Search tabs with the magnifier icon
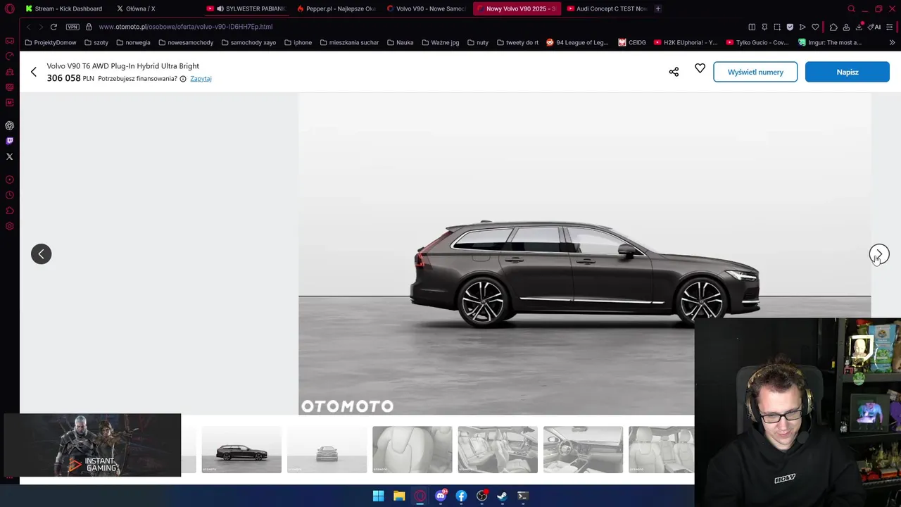Image resolution: width=901 pixels, height=507 pixels. tap(851, 8)
